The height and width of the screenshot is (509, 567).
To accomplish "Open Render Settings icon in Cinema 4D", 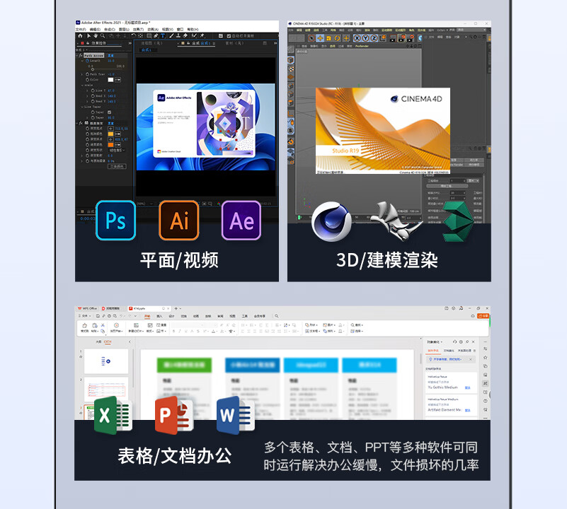I will point(411,38).
